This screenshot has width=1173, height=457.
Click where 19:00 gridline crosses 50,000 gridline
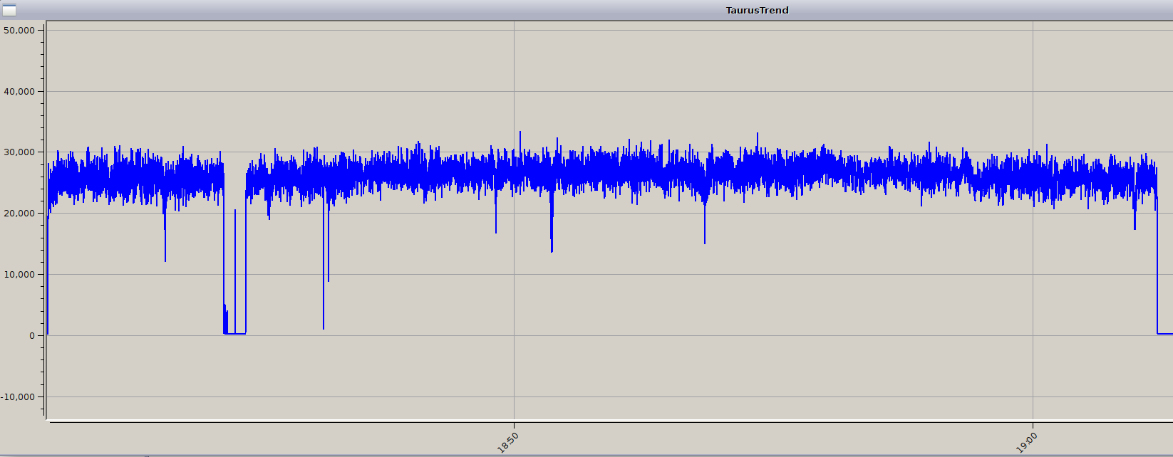1033,30
